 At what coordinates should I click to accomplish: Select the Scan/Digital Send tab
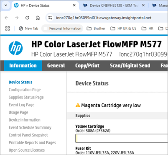130,65
